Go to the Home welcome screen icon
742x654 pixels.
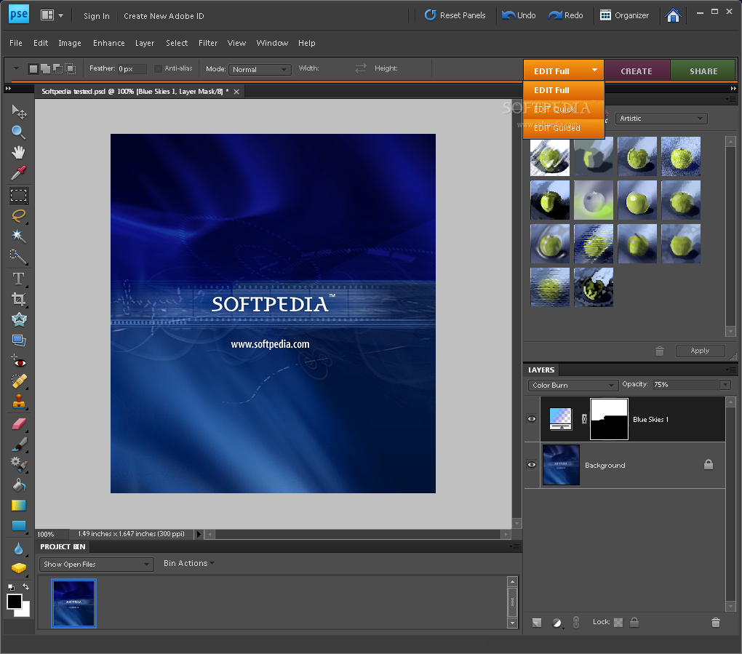click(672, 15)
